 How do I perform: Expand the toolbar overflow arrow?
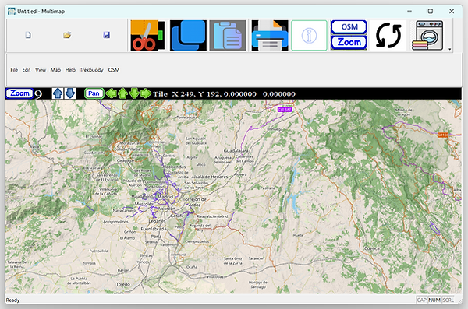coord(450,50)
